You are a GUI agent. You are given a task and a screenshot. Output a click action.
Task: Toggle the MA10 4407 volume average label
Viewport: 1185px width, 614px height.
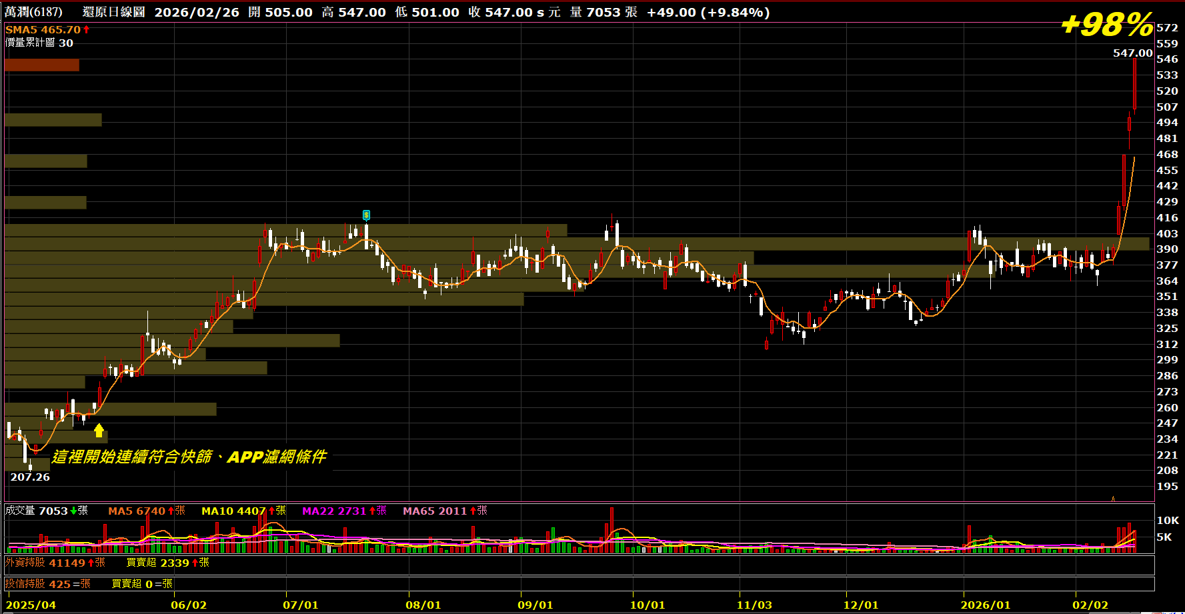tap(233, 511)
